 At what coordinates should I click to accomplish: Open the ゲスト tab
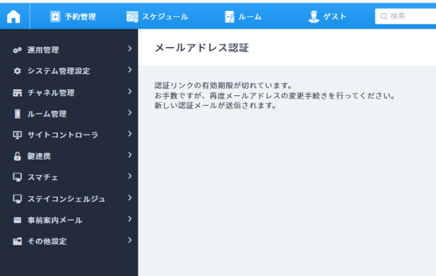328,16
